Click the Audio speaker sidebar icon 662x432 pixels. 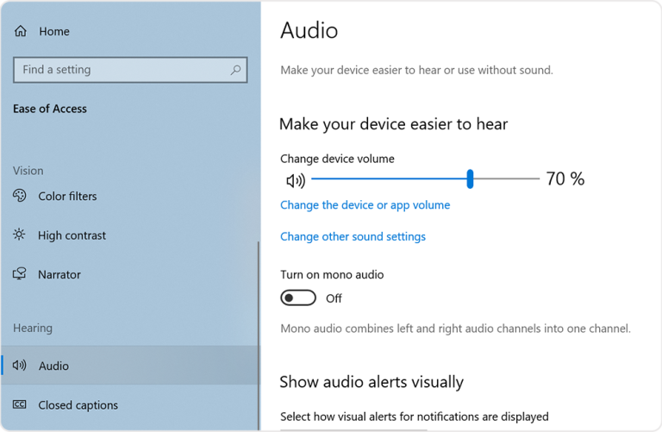click(20, 365)
